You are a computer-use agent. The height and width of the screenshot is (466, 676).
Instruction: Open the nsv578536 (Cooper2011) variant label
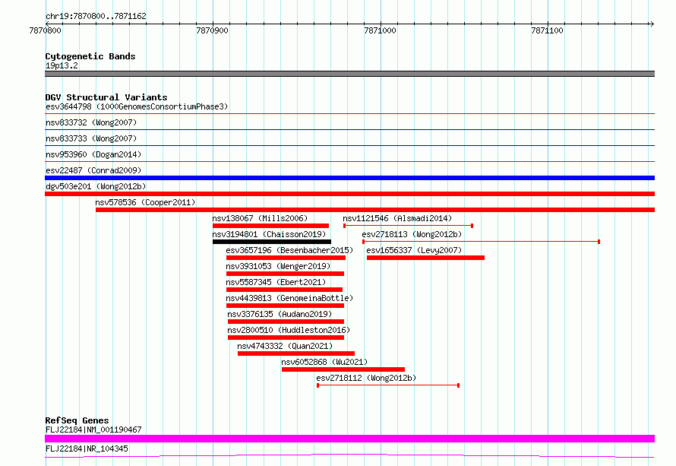[x=145, y=202]
